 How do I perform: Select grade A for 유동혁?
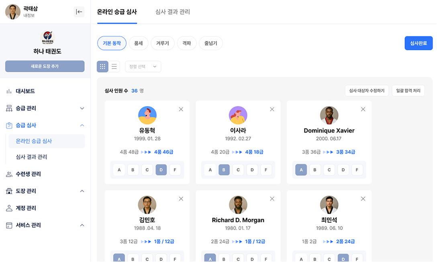click(x=119, y=170)
